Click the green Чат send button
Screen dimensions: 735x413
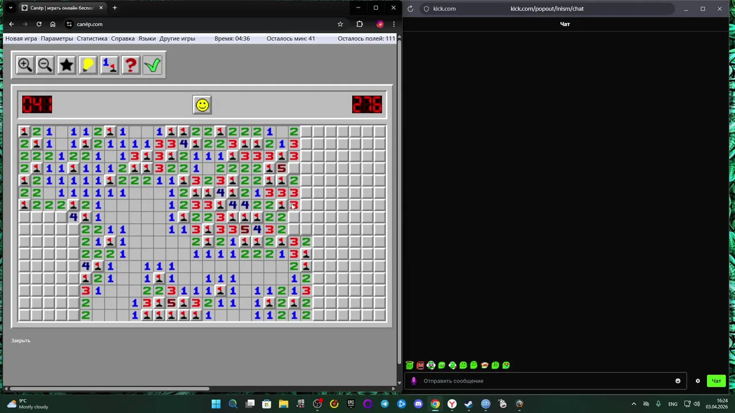(x=716, y=381)
